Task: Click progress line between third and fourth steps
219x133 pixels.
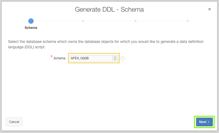Action: point(162,21)
